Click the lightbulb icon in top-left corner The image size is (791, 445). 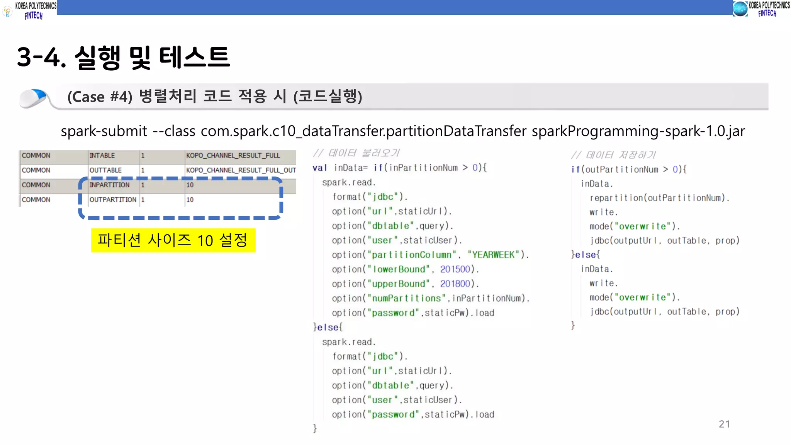tap(7, 12)
